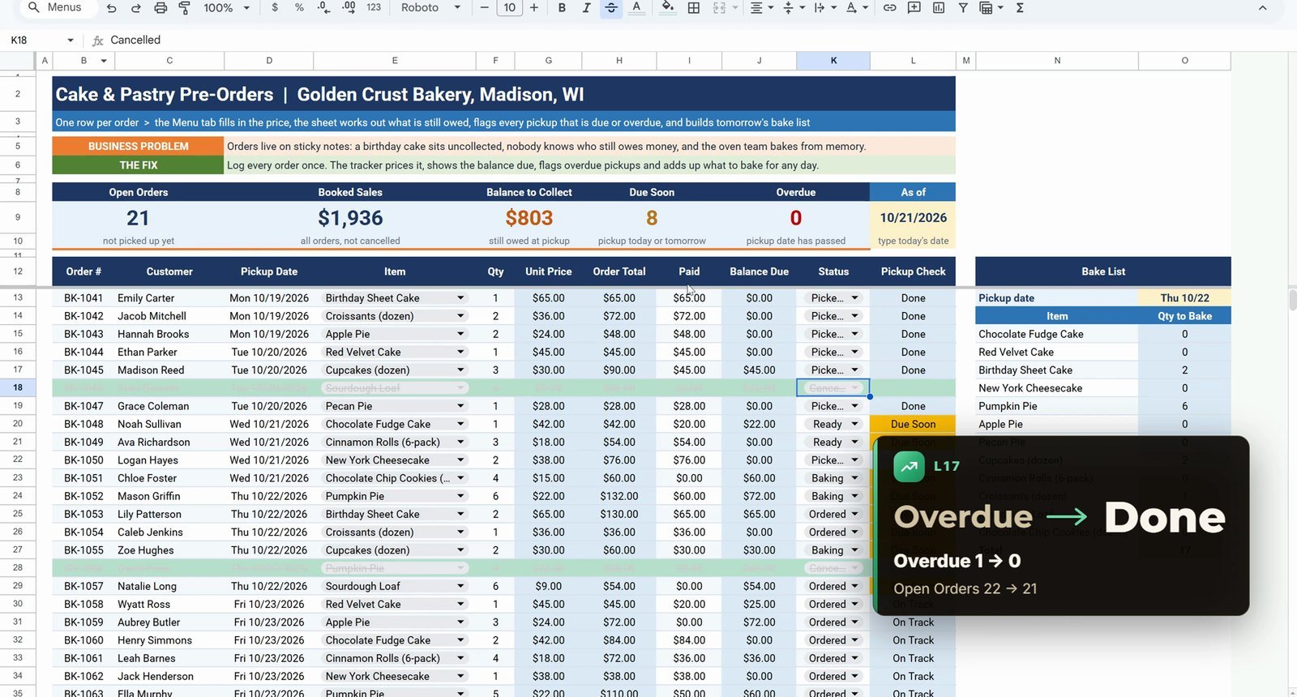Open the fill color bucket
1297x697 pixels.
(667, 7)
